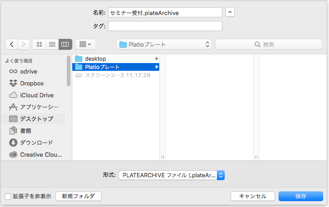This screenshot has width=329, height=207.
Task: Select ダウンロード in the sidebar
Action: (x=36, y=143)
